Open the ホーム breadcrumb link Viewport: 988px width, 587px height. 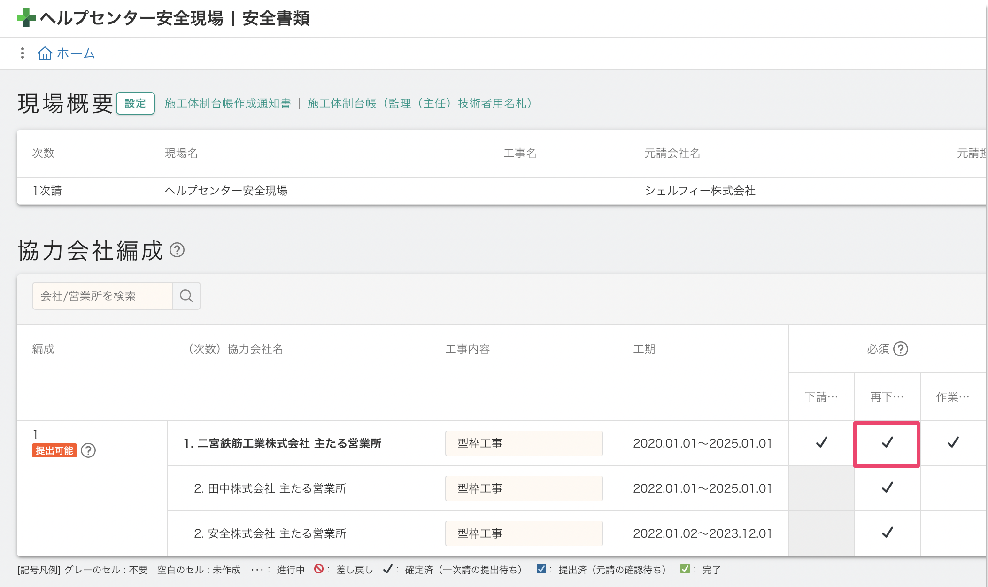point(75,54)
